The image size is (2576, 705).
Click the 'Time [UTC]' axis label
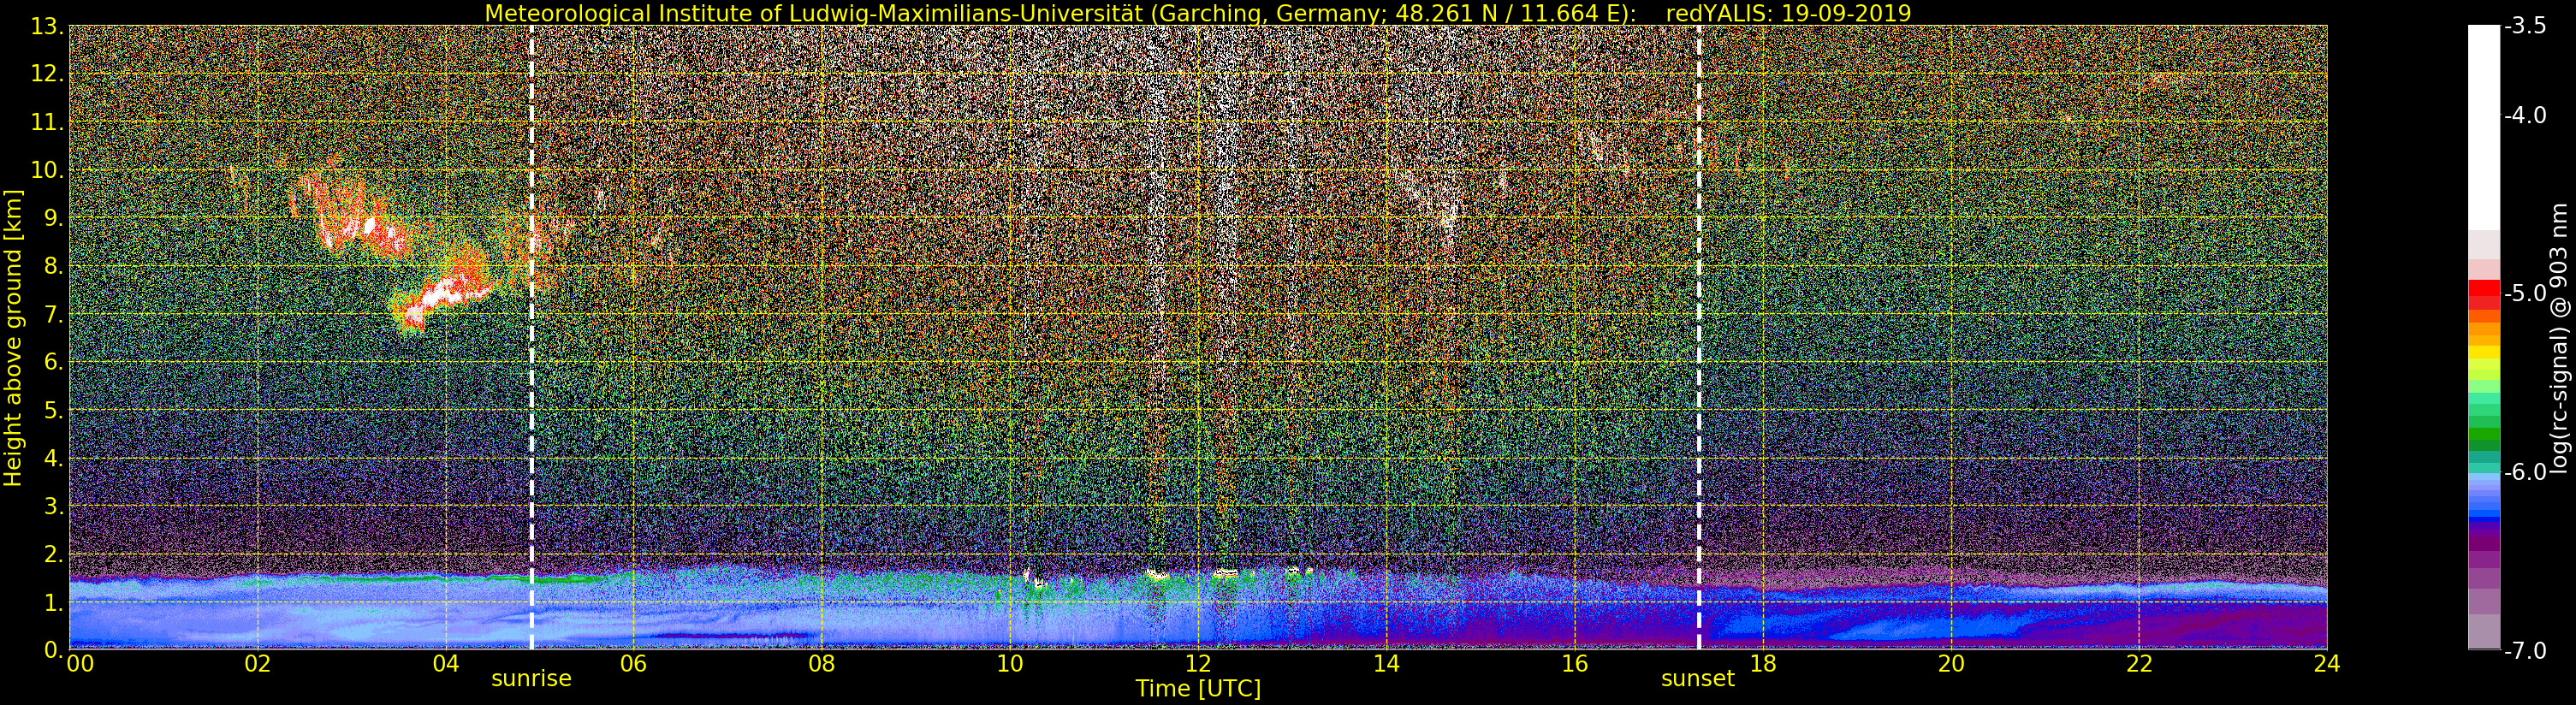pyautogui.click(x=1198, y=689)
